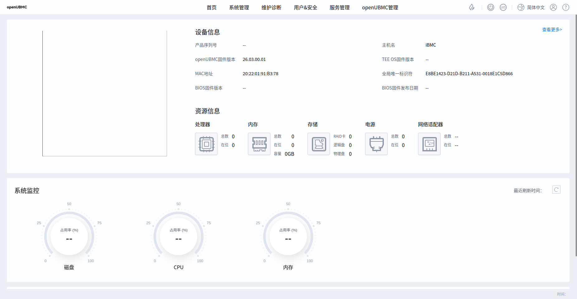
Task: Click the flame-shaped icon in the header
Action: coord(472,7)
